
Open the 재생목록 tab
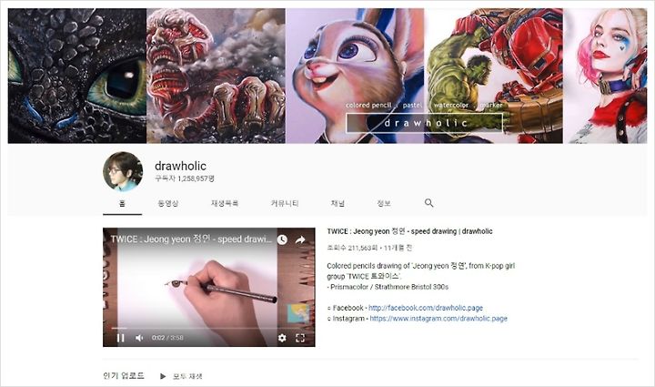225,203
